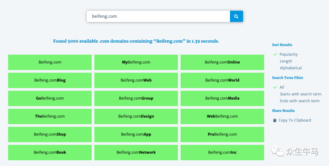Choose the MyBeifeng.com domain tile

tap(136, 62)
